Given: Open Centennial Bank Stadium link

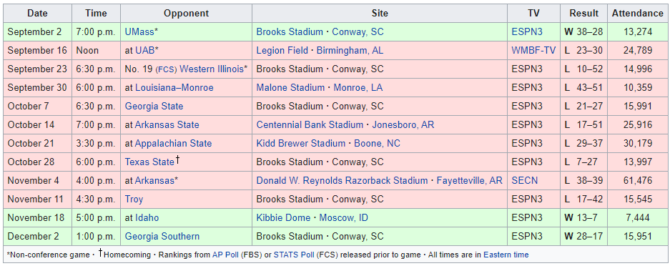Looking at the screenshot, I should pos(310,125).
